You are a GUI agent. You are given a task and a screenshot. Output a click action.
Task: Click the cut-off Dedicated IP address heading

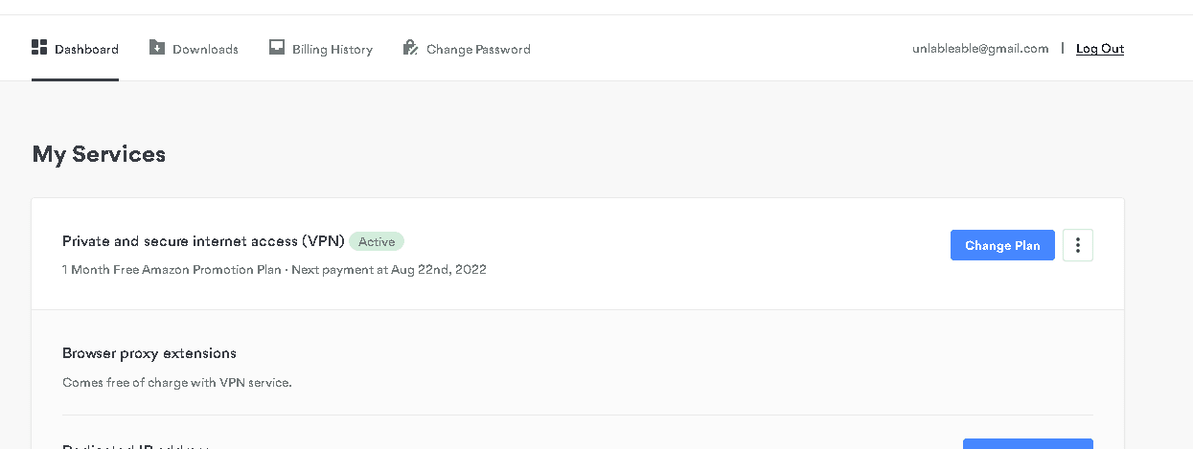click(135, 445)
